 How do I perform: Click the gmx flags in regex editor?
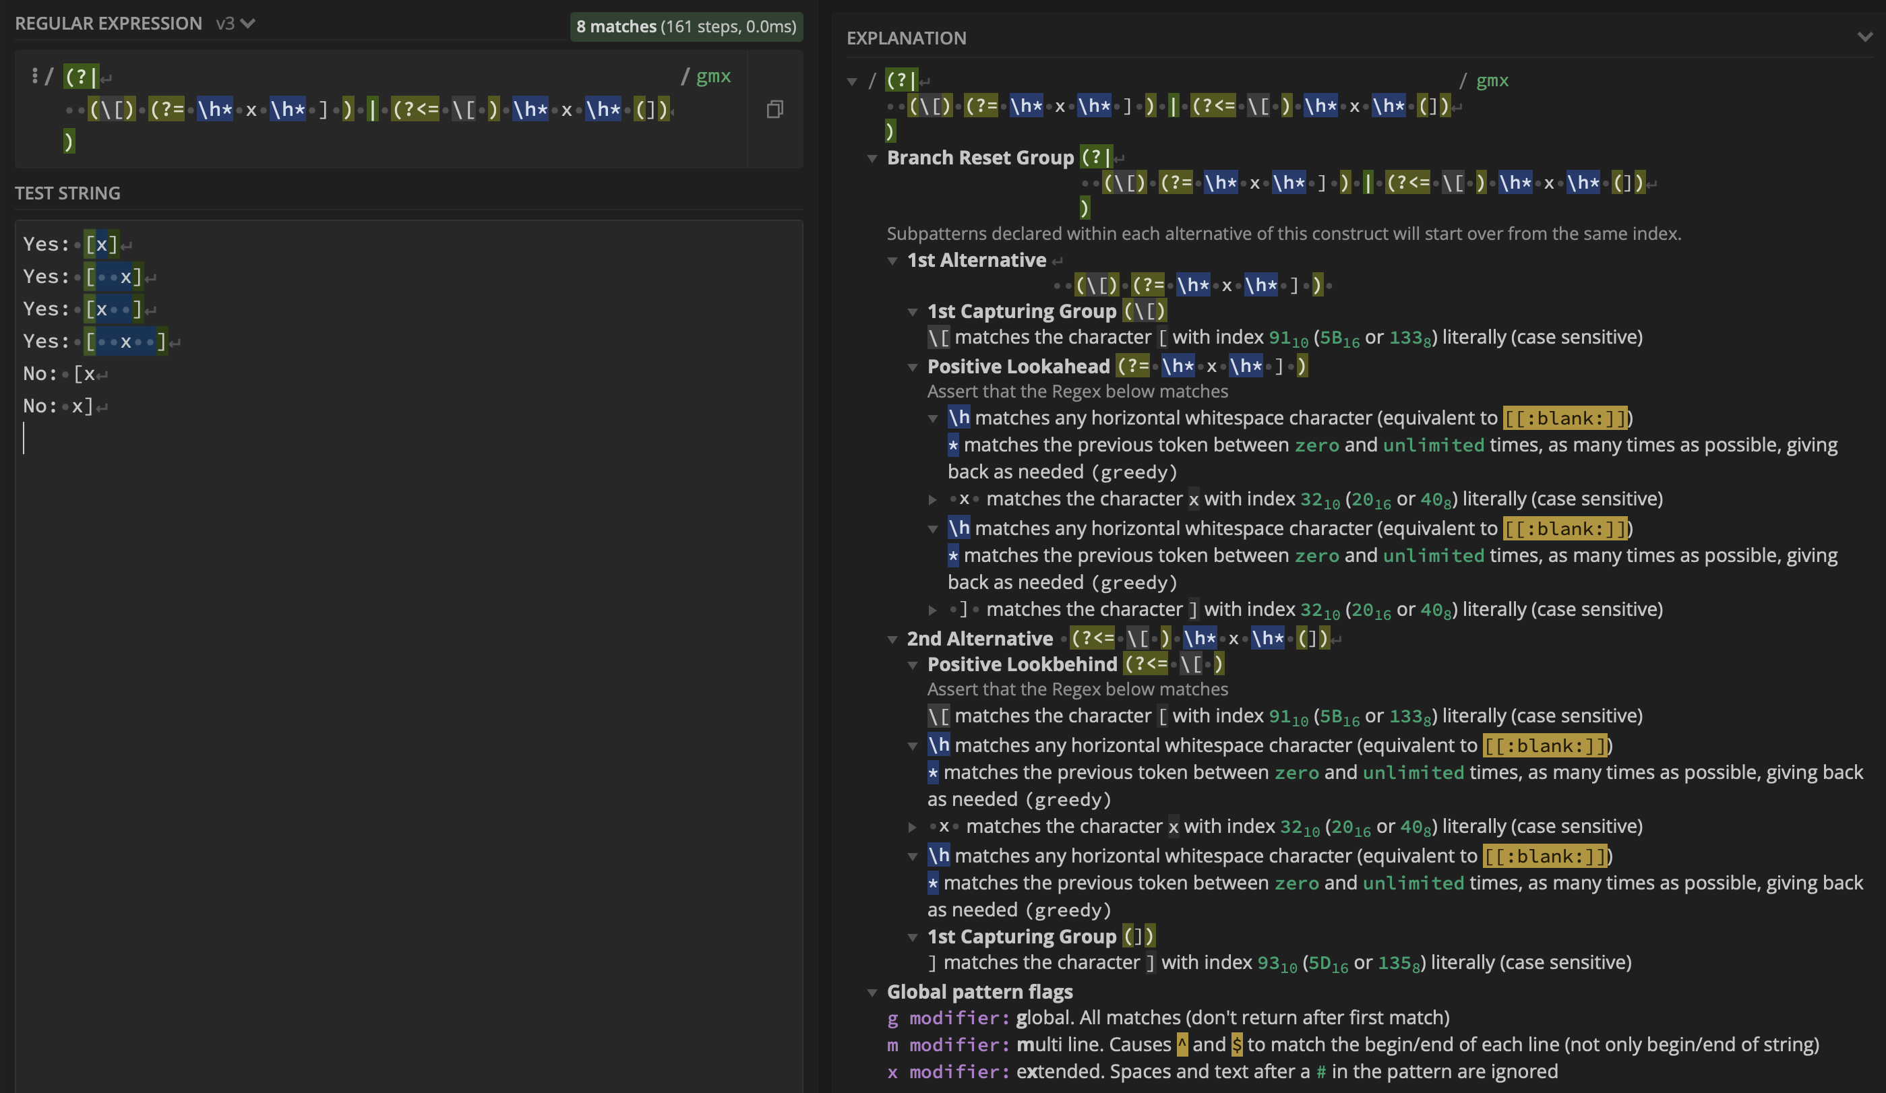click(x=713, y=76)
